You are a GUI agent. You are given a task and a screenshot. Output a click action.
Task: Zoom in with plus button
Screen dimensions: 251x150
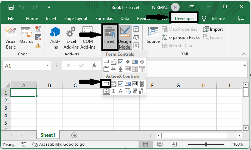(x=227, y=144)
